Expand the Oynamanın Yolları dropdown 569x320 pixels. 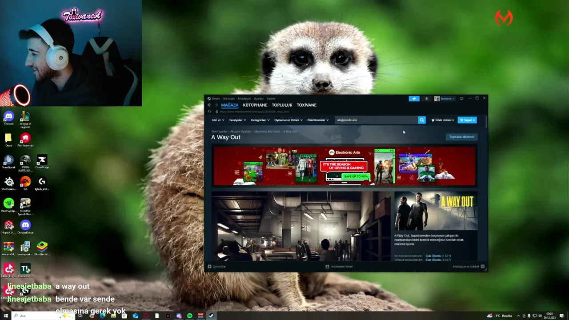point(289,120)
